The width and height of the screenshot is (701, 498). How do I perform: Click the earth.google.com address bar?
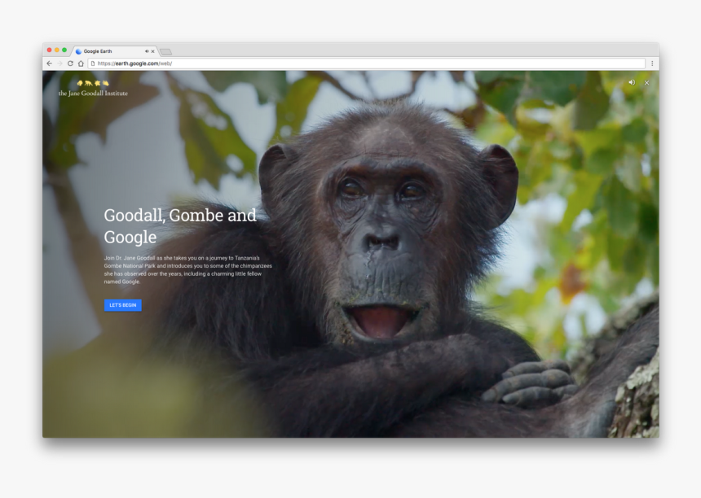(367, 63)
